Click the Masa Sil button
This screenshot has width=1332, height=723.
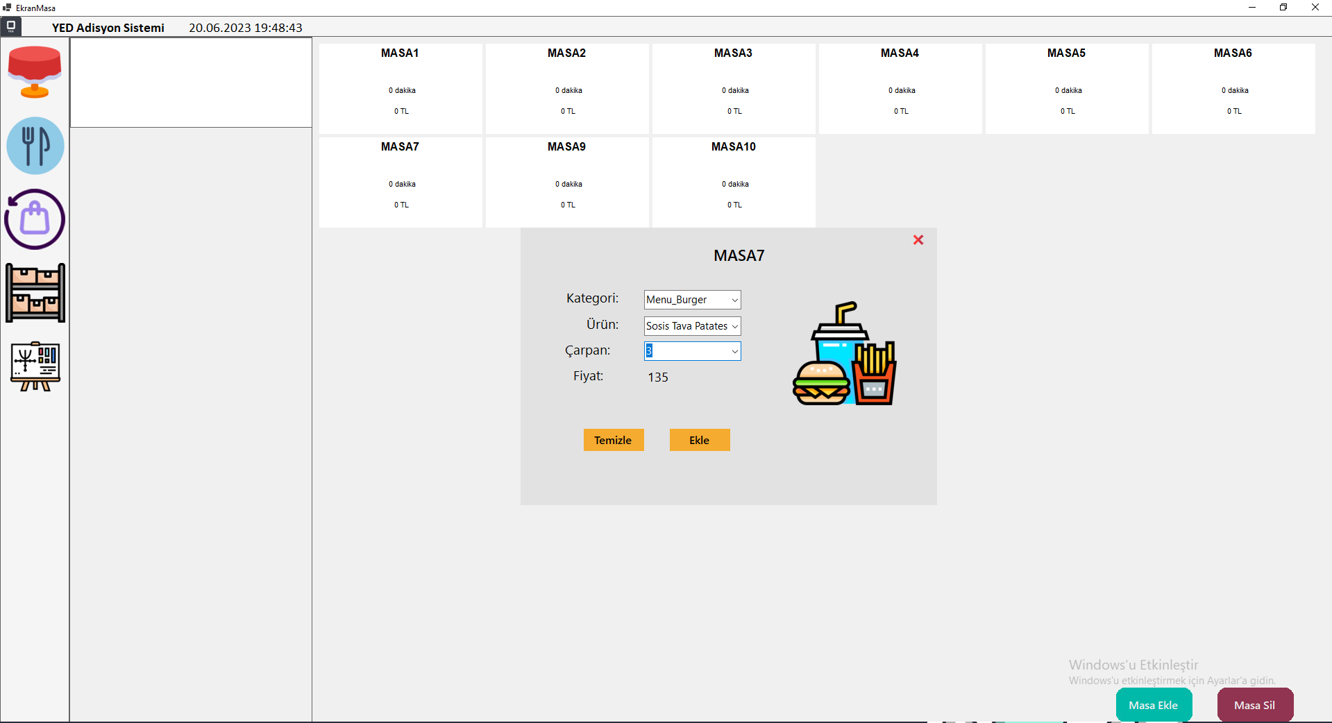coord(1254,705)
